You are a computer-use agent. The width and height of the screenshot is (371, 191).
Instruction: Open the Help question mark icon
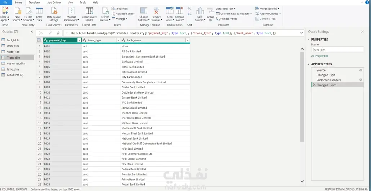coord(367,3)
